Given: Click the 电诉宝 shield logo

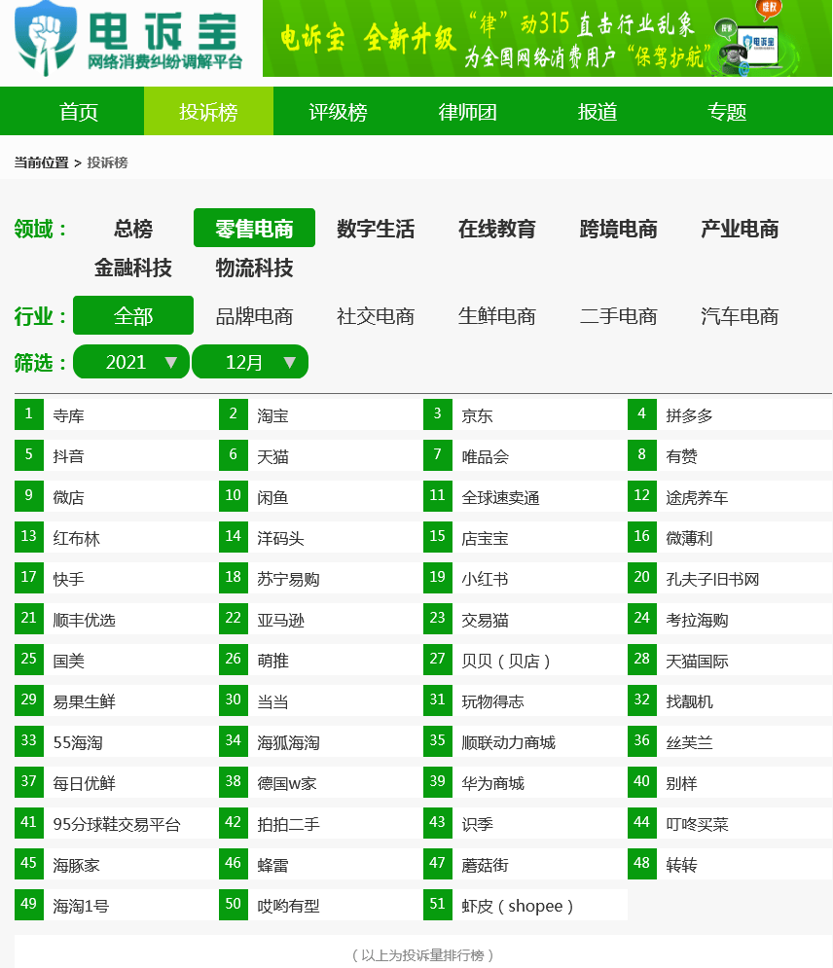Looking at the screenshot, I should (x=47, y=38).
